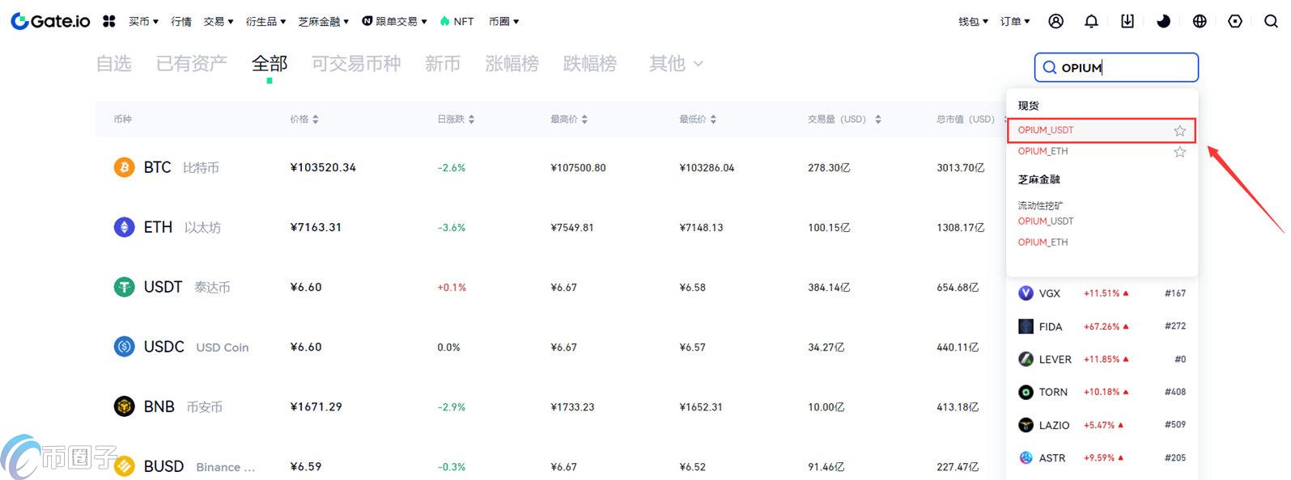
Task: Click the BTC coin icon
Action: pos(124,167)
